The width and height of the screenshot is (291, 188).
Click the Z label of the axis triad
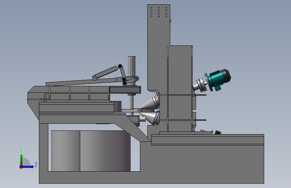(36, 165)
